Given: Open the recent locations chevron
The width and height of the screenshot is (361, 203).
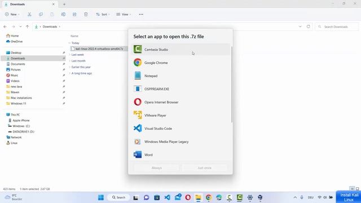Looking at the screenshot, I should click(20, 27).
